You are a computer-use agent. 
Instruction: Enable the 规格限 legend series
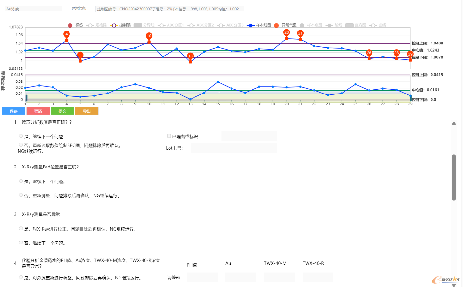coord(90,25)
